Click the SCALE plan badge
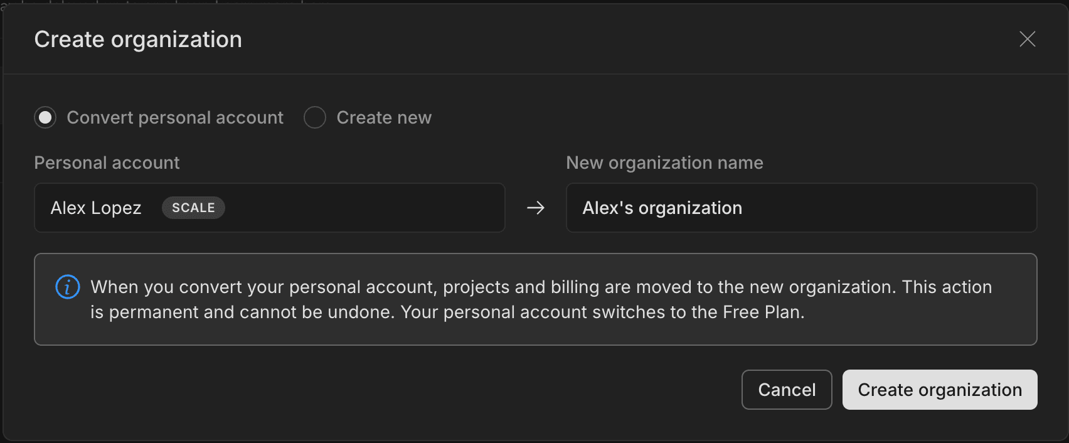Viewport: 1069px width, 443px height. pos(193,208)
